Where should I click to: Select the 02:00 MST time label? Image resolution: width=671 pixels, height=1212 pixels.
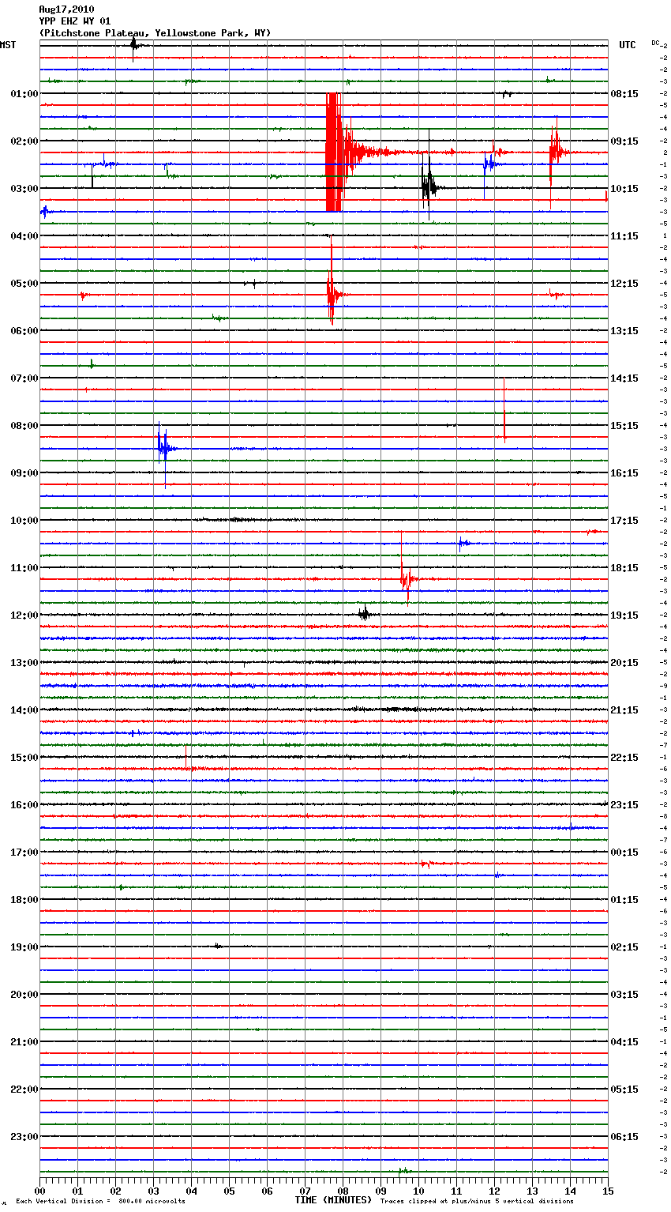(x=24, y=141)
